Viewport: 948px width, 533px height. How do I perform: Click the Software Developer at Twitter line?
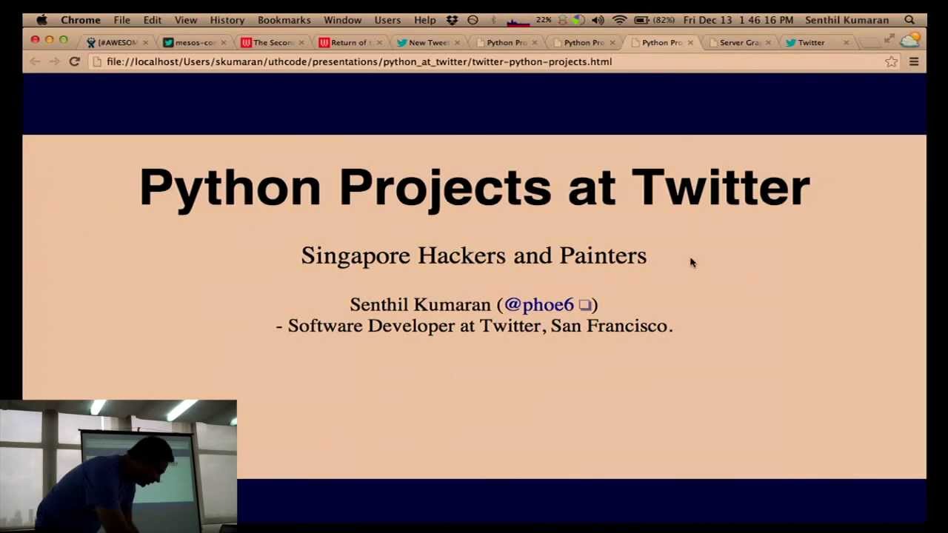tap(474, 326)
